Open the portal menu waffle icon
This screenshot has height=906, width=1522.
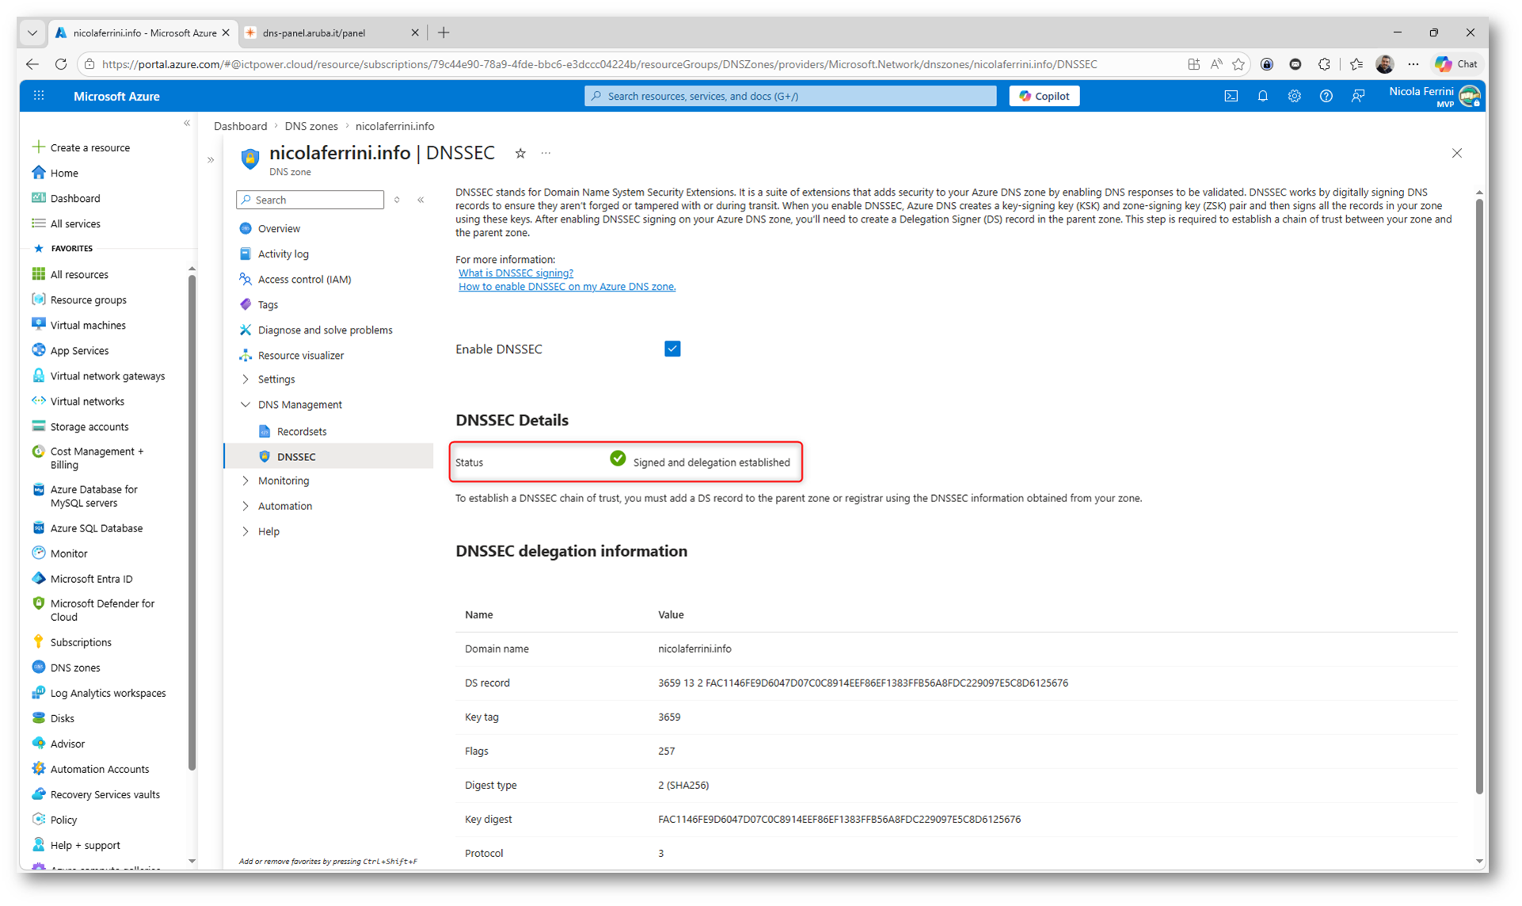(x=39, y=96)
